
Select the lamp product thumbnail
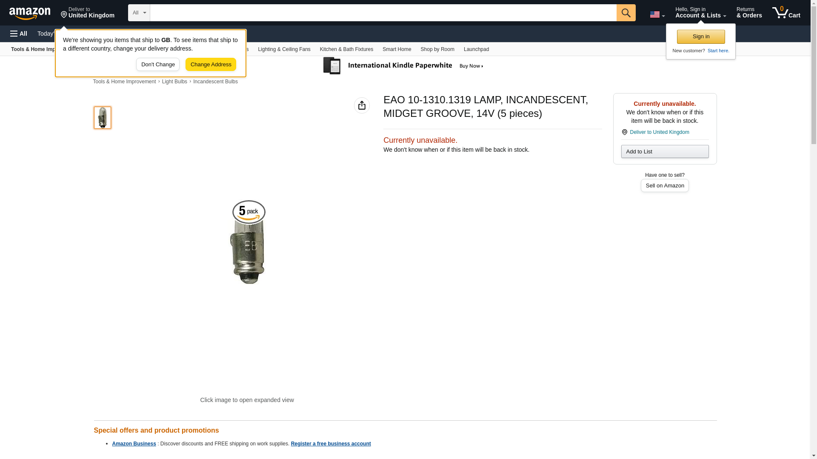(x=103, y=118)
